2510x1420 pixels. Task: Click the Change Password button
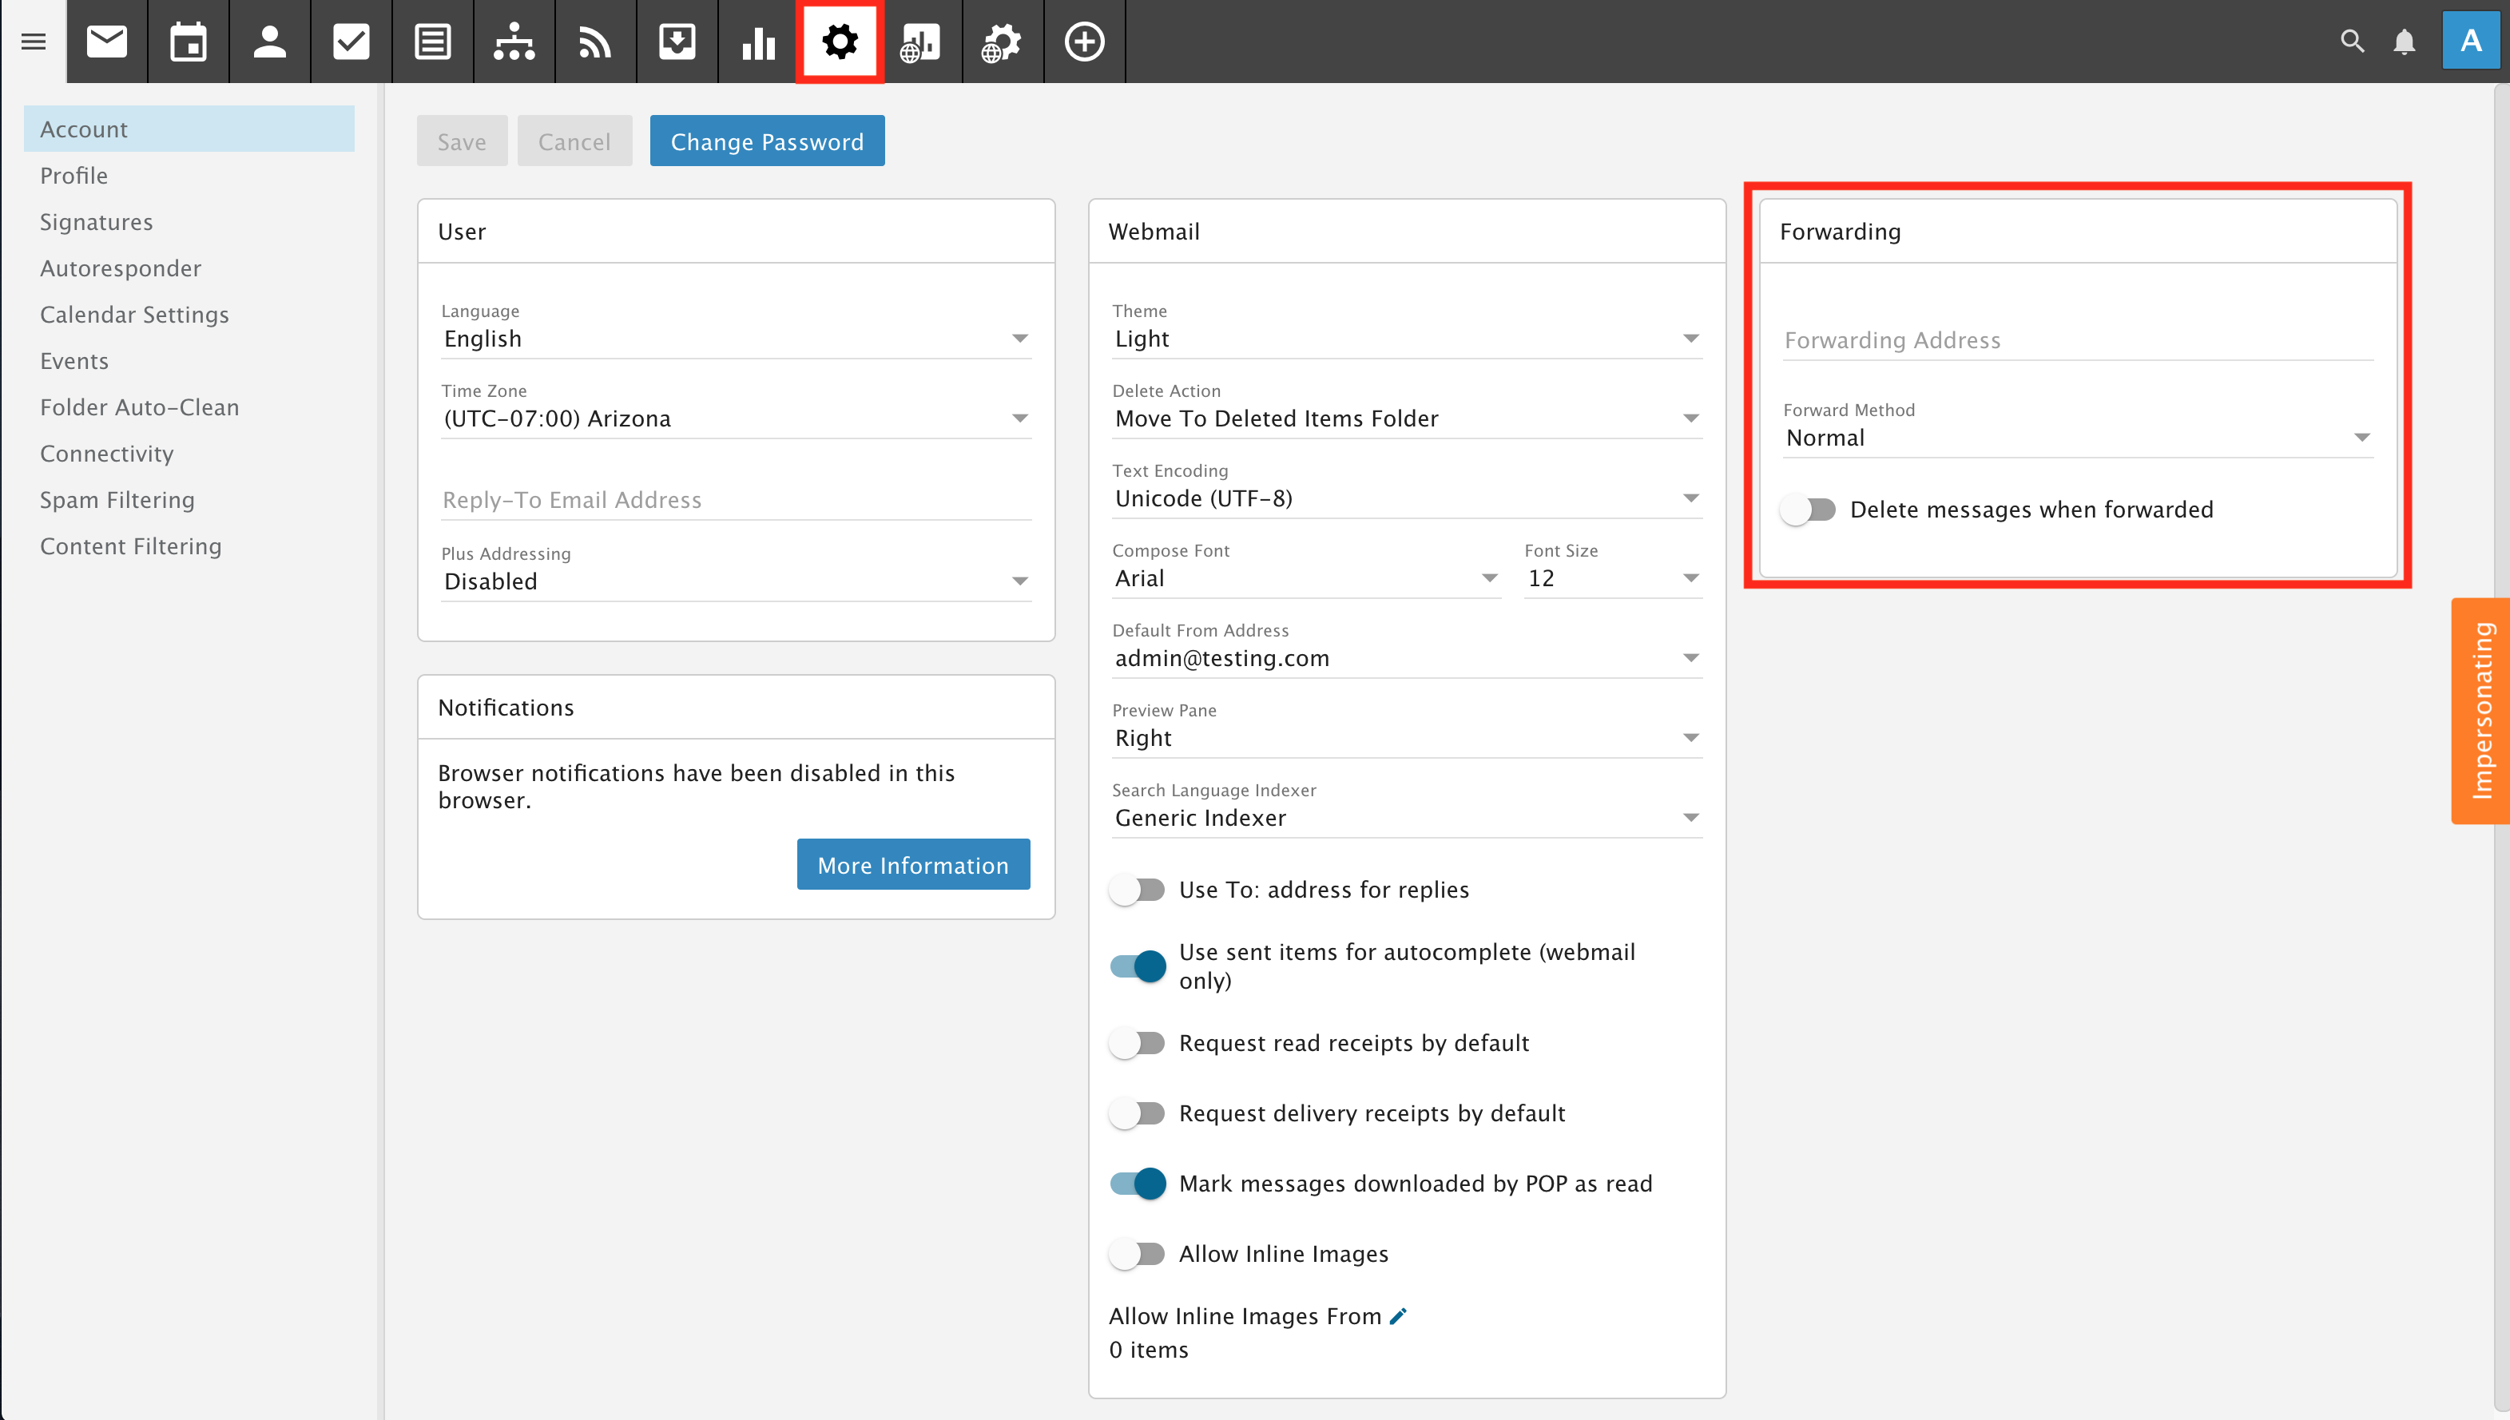767,141
